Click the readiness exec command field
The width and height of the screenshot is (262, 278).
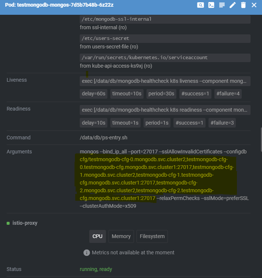click(x=165, y=110)
